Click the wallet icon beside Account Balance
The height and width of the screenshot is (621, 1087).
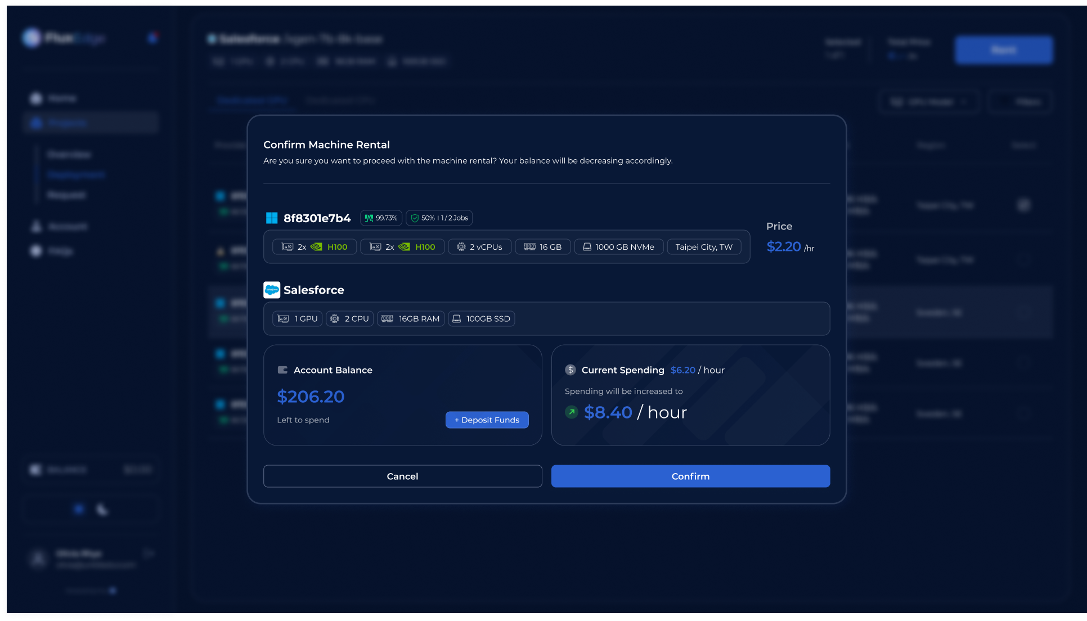[x=282, y=370]
